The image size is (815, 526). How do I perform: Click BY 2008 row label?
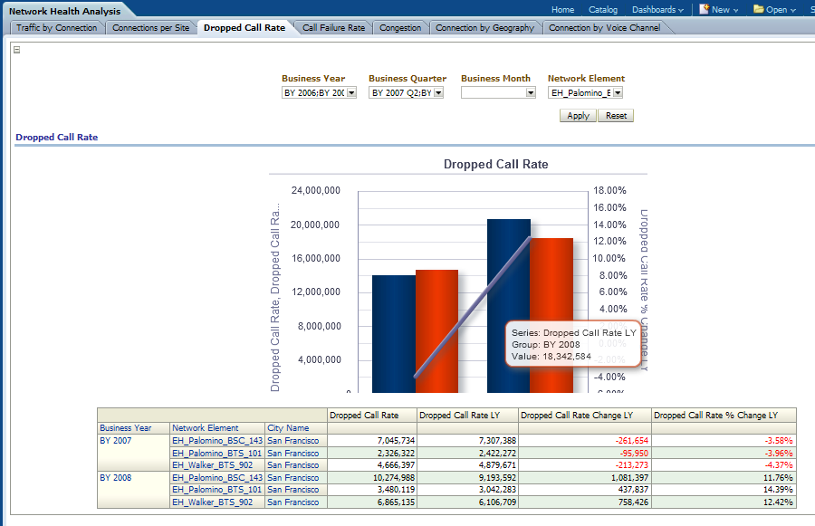pyautogui.click(x=115, y=477)
